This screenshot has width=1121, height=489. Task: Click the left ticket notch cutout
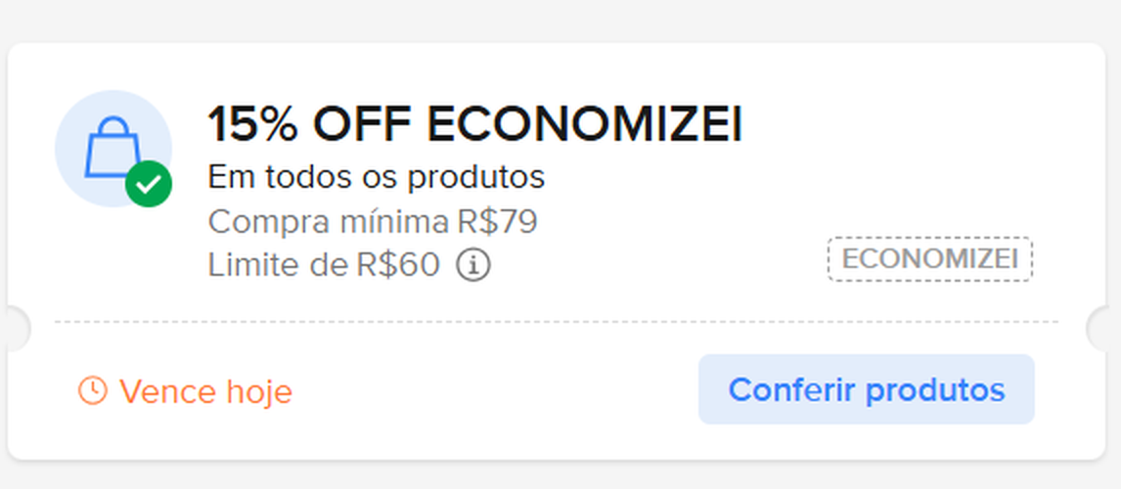point(14,330)
